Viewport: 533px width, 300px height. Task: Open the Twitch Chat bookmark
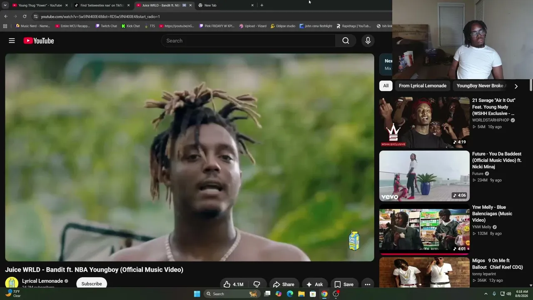(x=106, y=26)
